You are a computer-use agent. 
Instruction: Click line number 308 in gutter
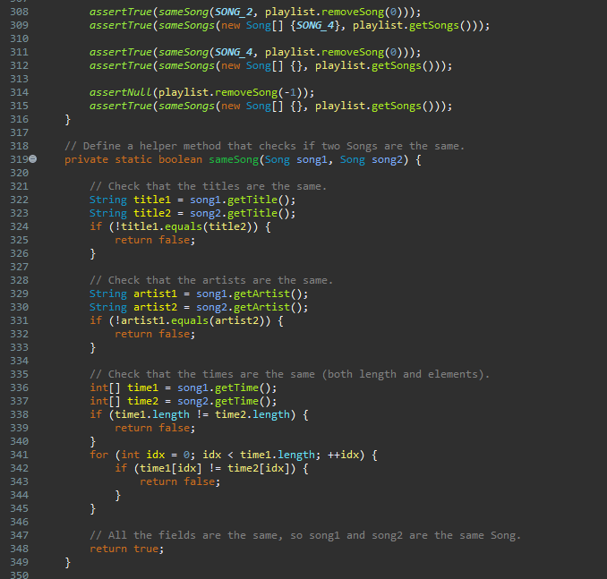tap(20, 12)
